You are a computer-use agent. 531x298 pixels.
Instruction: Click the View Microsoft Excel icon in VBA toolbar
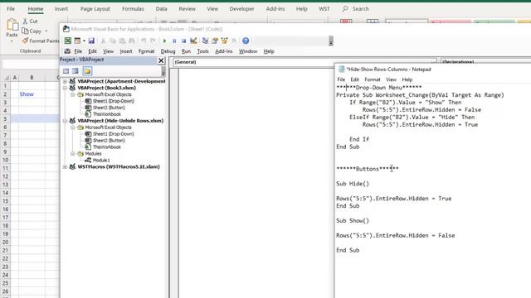68,41
